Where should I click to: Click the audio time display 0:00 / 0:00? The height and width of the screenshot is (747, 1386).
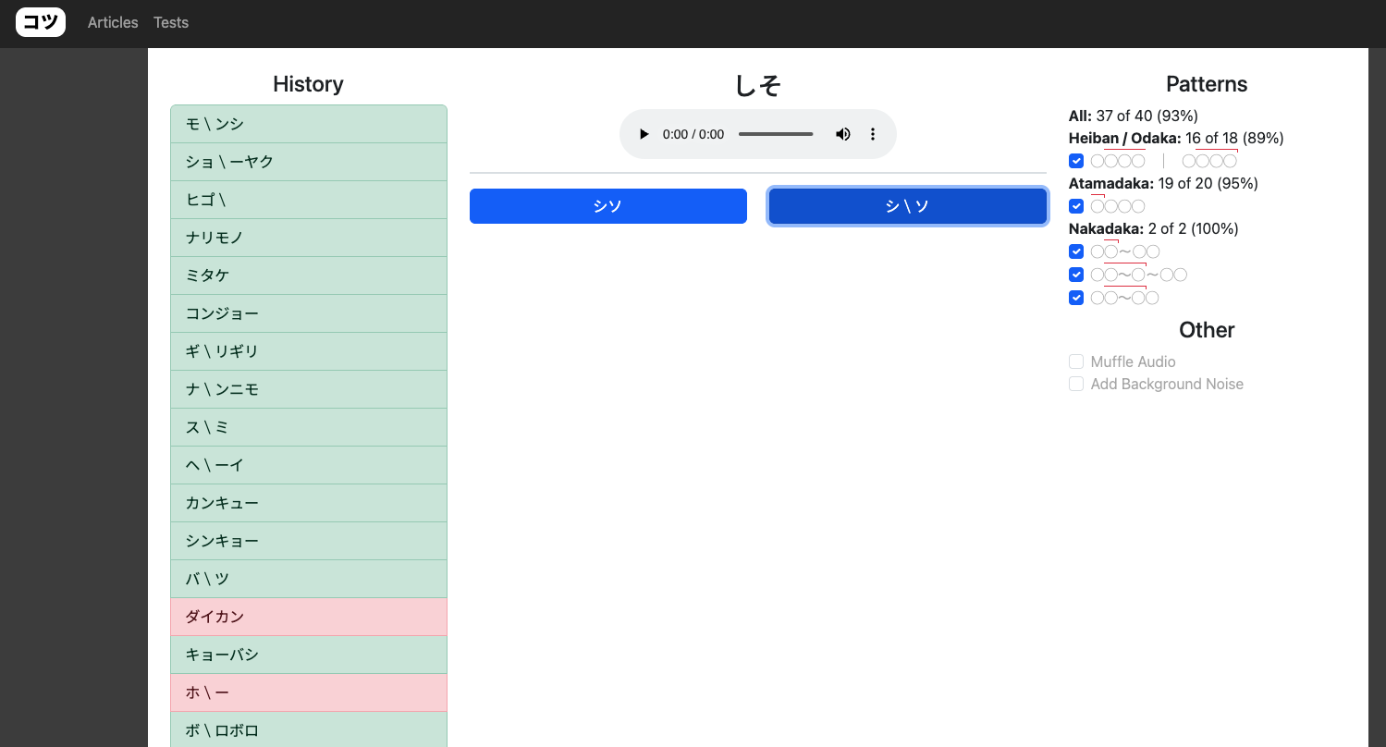[x=693, y=134]
